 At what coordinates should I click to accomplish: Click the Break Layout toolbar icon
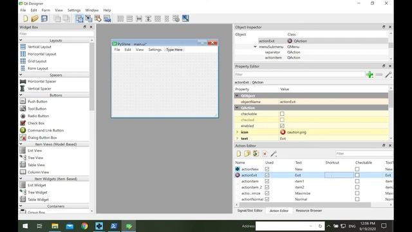click(x=176, y=19)
